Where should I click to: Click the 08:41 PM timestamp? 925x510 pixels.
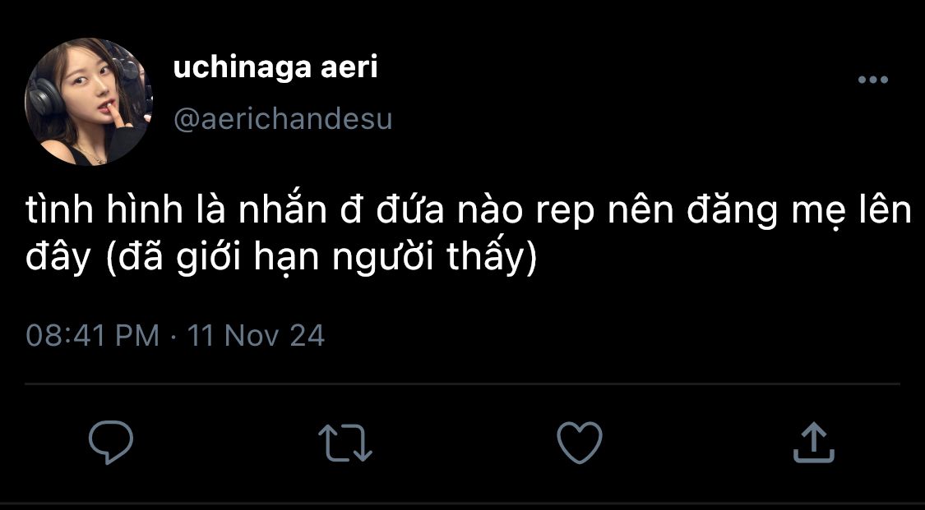coord(93,336)
